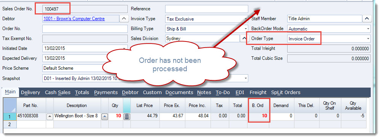This screenshot has width=381, height=139.
Task: Open the Custom tab
Action: (152, 93)
